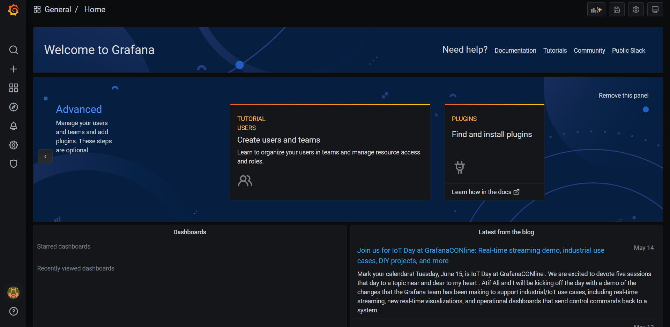Open the Public Slack link
Viewport: 670px width, 327px height.
pyautogui.click(x=628, y=51)
